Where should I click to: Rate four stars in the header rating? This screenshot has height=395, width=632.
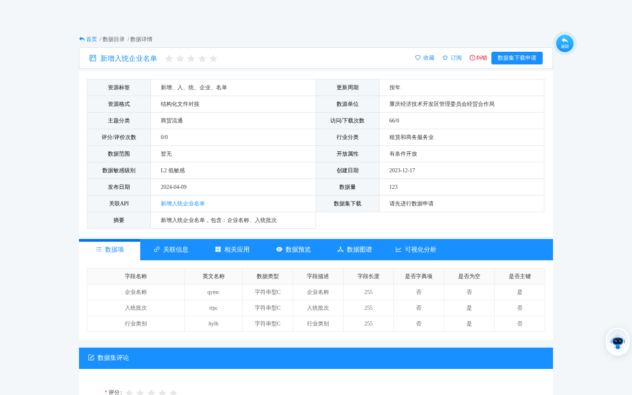coord(202,58)
